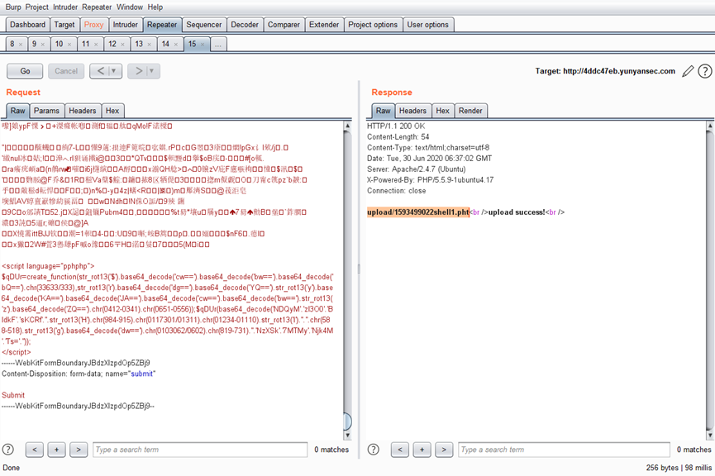715x476 pixels.
Task: Select Repeater tab 14
Action: [165, 45]
